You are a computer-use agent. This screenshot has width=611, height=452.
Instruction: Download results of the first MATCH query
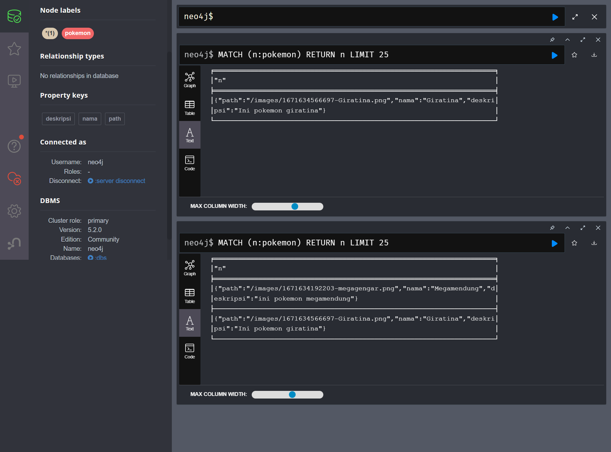point(594,55)
